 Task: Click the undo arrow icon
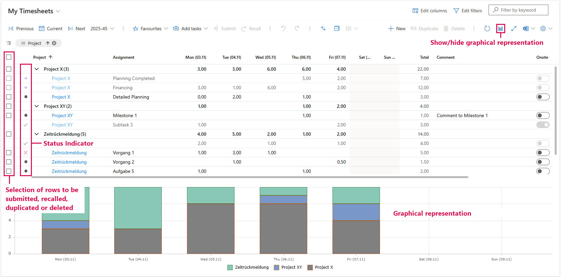click(x=283, y=29)
